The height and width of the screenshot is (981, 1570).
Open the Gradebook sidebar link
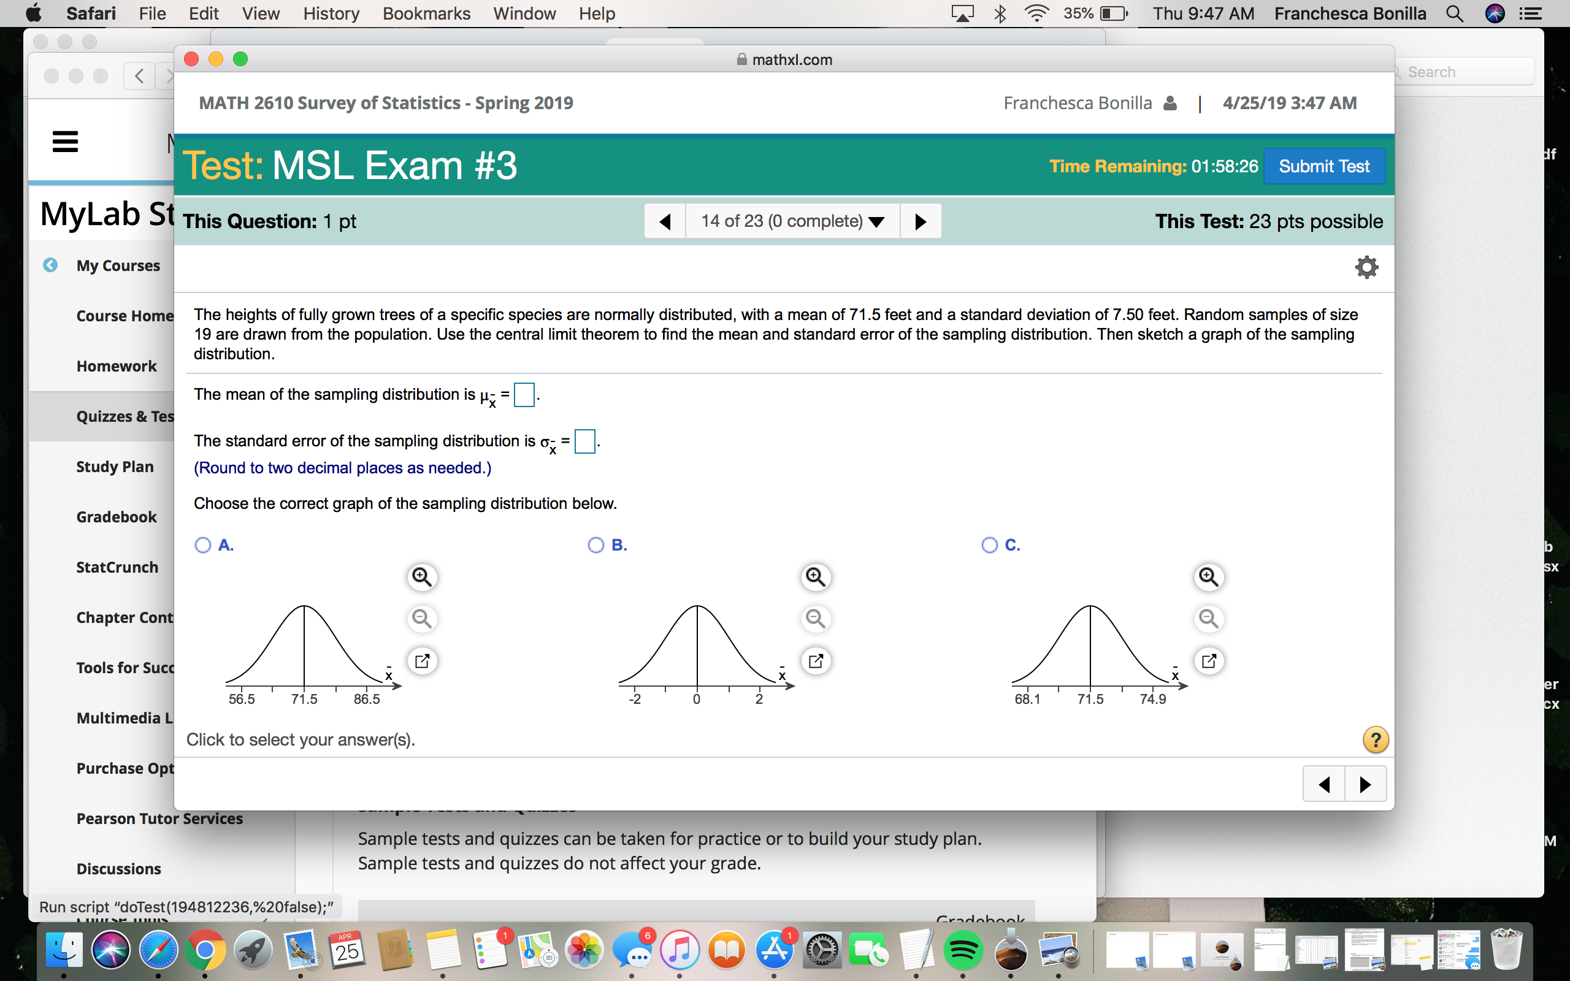[116, 517]
